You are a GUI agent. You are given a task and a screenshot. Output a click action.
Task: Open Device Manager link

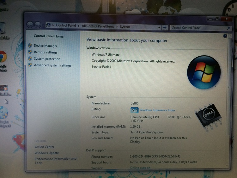(46, 46)
